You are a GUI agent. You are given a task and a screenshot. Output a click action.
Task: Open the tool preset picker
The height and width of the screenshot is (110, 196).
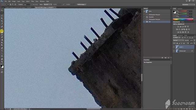[x=4, y=4]
